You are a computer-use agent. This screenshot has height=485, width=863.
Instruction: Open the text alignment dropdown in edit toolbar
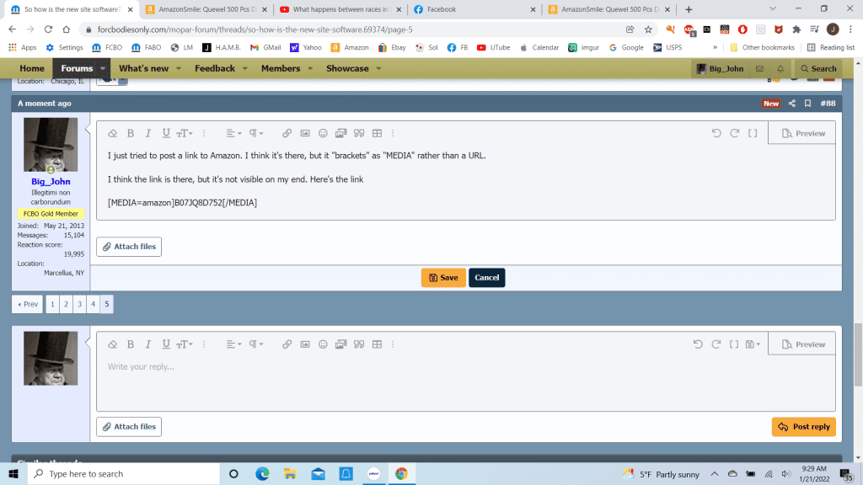[233, 133]
